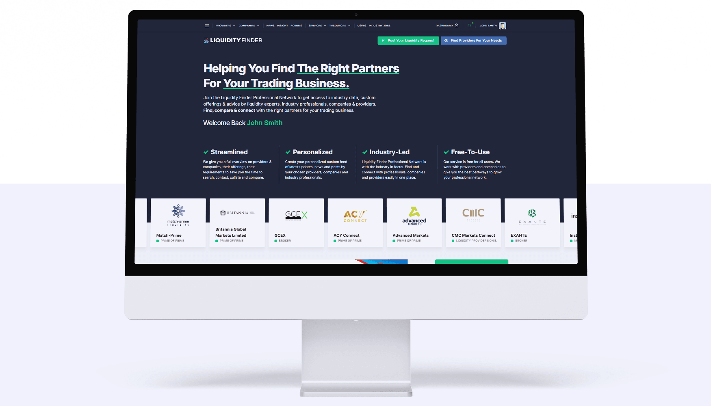The width and height of the screenshot is (711, 406).
Task: Open the Insight page
Action: (x=282, y=26)
